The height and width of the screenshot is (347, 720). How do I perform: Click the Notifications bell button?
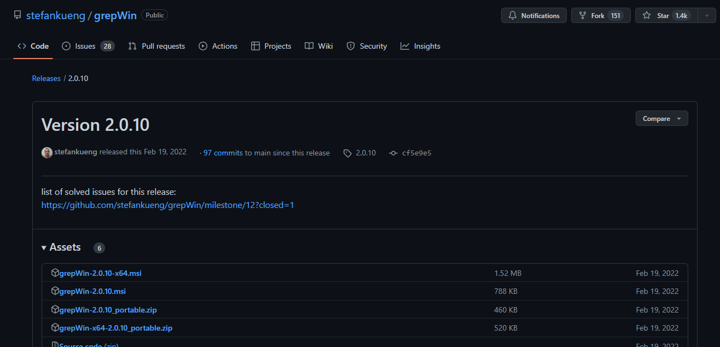(x=534, y=15)
